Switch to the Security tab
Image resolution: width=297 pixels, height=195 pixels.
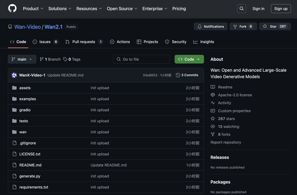click(175, 42)
